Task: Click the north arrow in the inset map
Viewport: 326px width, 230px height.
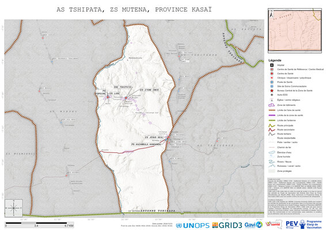Action: coord(271,14)
